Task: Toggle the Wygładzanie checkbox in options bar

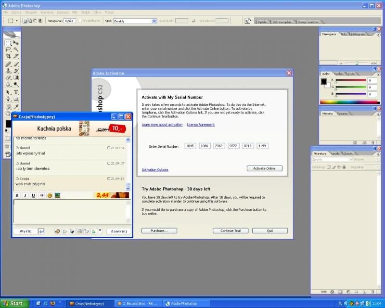Action: point(80,21)
